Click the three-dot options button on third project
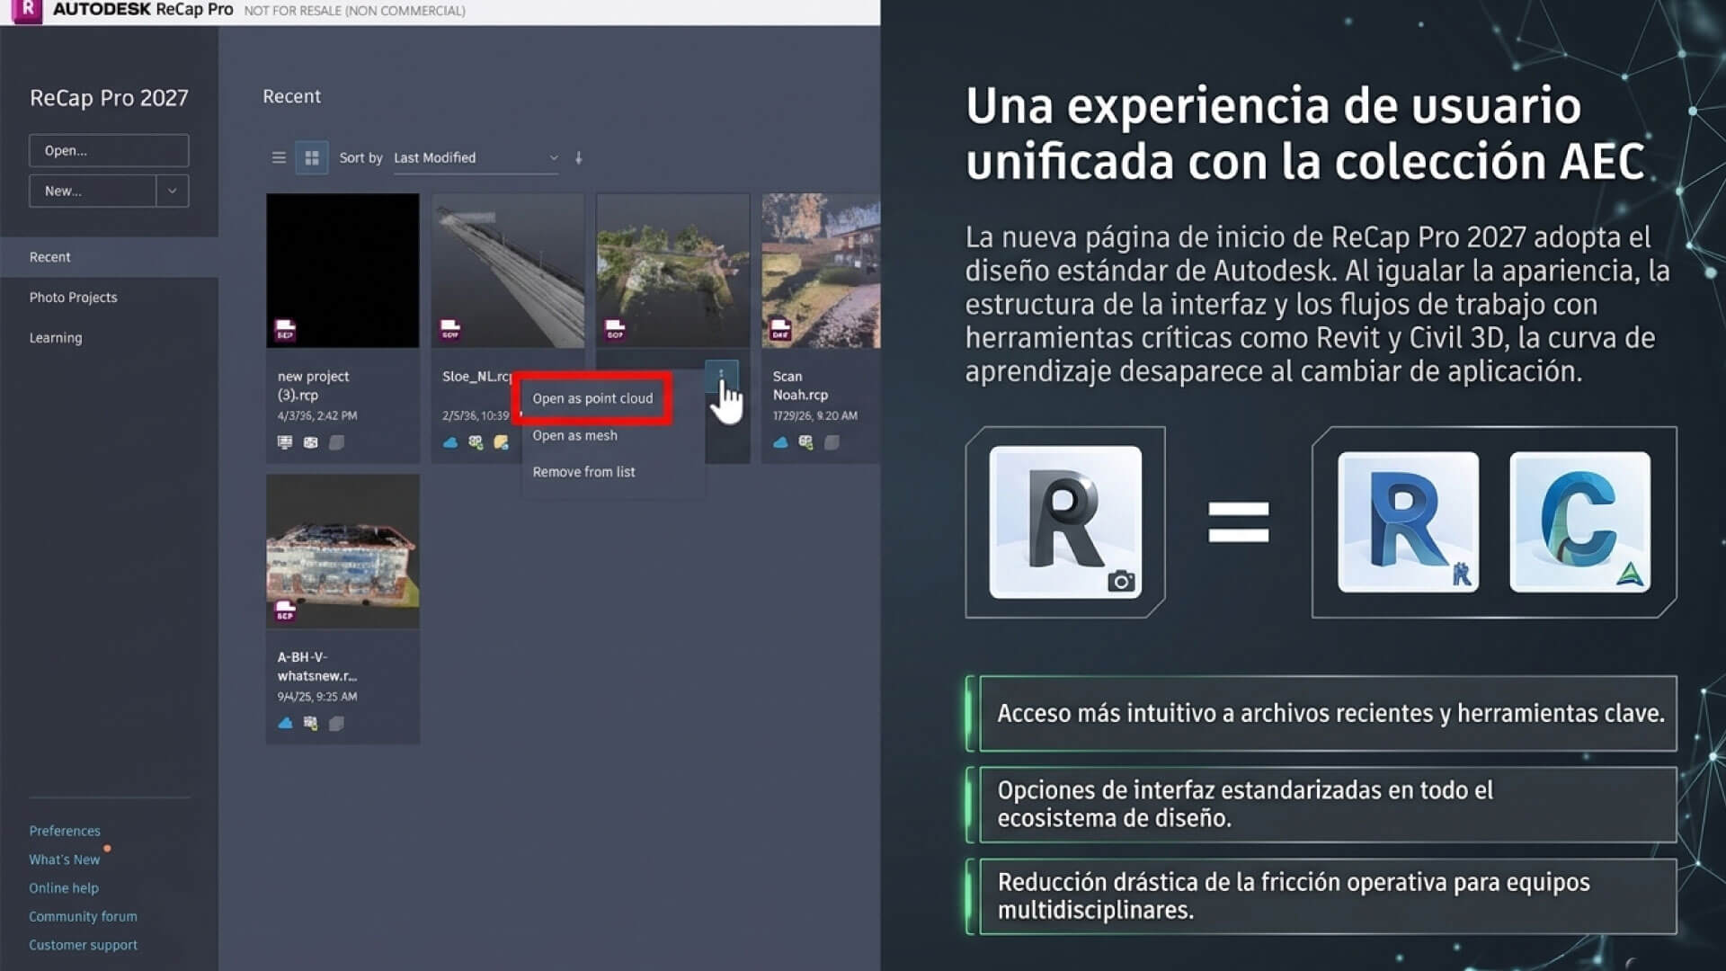The width and height of the screenshot is (1726, 971). 721,376
